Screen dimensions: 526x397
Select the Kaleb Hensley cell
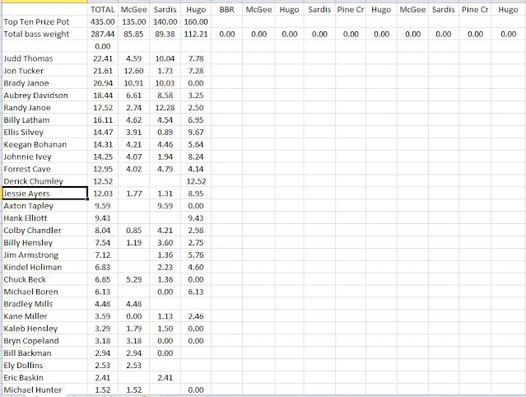coord(45,328)
